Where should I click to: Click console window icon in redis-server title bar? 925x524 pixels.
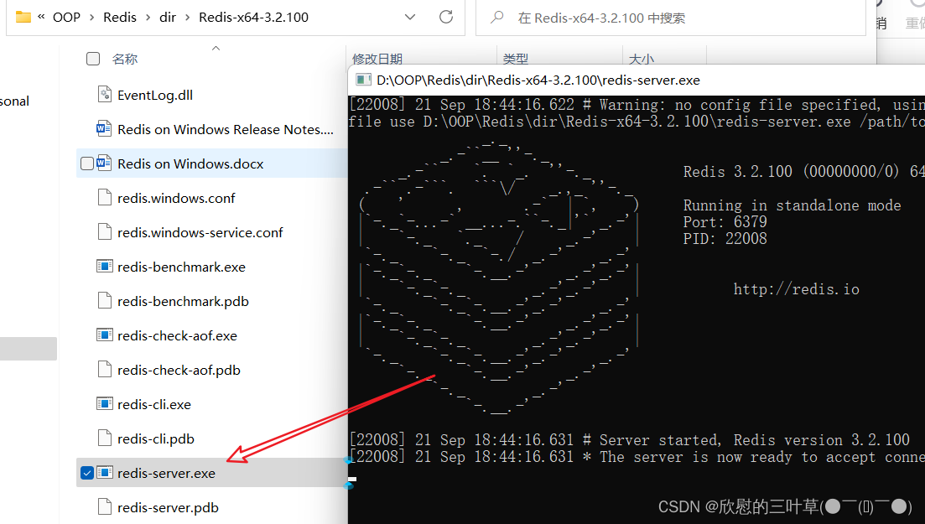pos(363,80)
